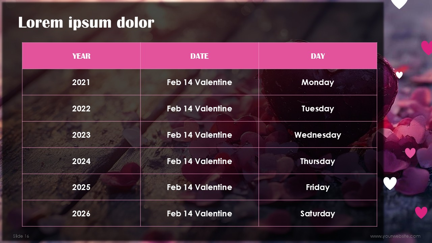The width and height of the screenshot is (432, 243).
Task: Select the Feb 14 Valentine cell for 2025
Action: pyautogui.click(x=199, y=187)
